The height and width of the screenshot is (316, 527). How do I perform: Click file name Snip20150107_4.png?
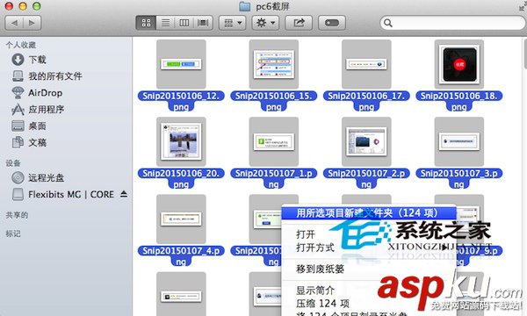181,256
